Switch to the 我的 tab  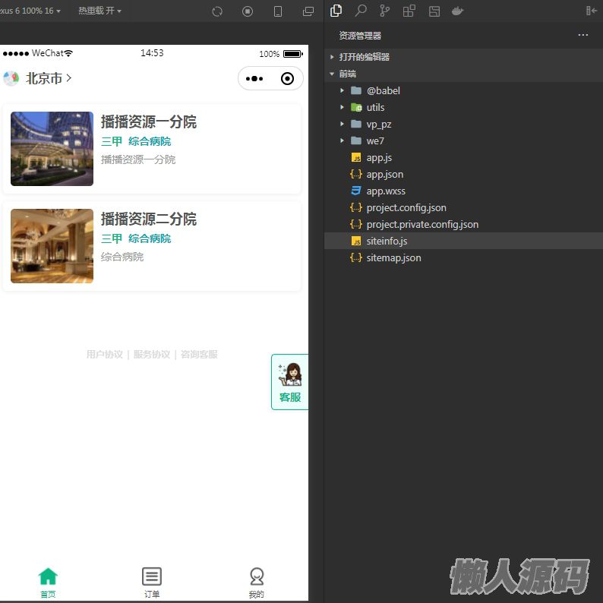pos(257,582)
